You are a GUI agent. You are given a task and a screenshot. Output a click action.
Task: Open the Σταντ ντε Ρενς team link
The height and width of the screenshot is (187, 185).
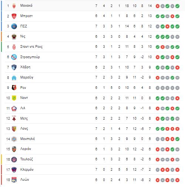click(31, 47)
